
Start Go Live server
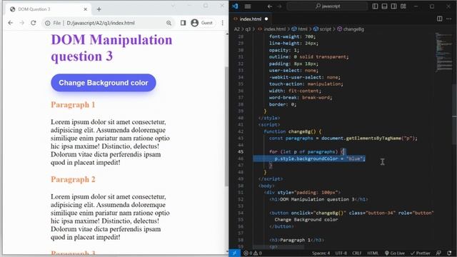tap(394, 253)
